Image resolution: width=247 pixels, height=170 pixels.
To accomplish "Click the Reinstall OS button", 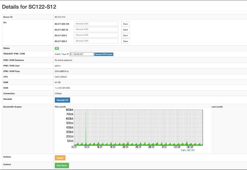I will click(x=62, y=99).
